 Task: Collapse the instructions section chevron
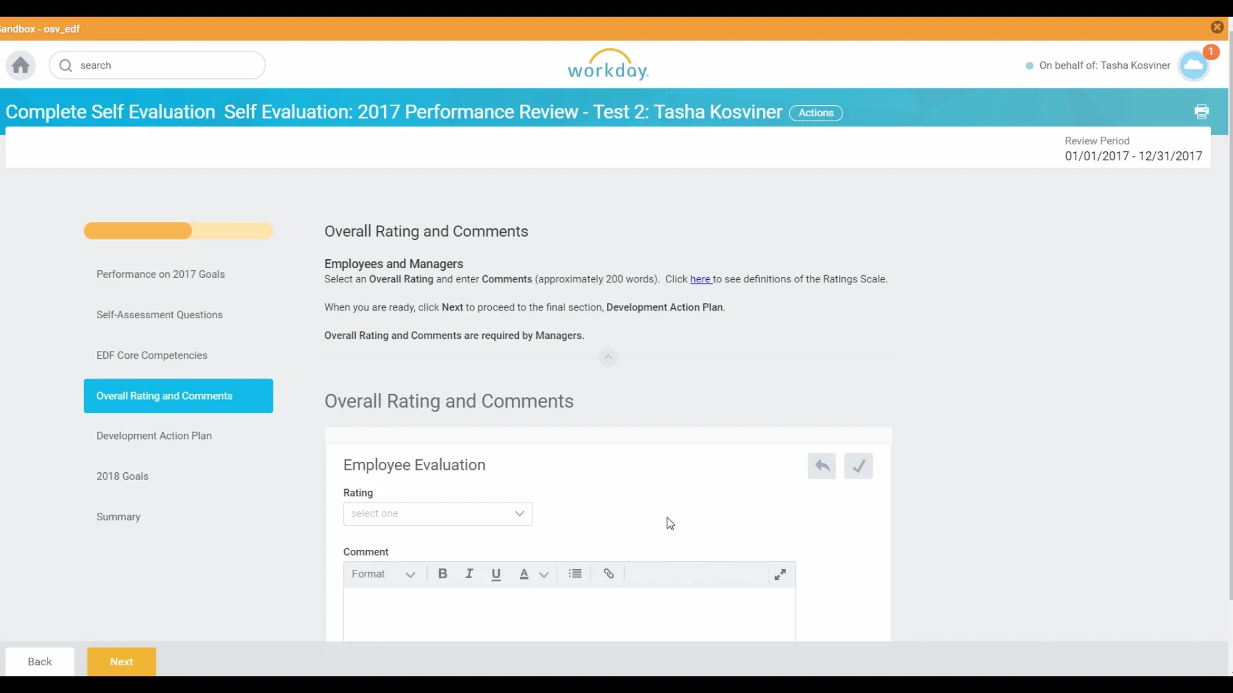[608, 357]
